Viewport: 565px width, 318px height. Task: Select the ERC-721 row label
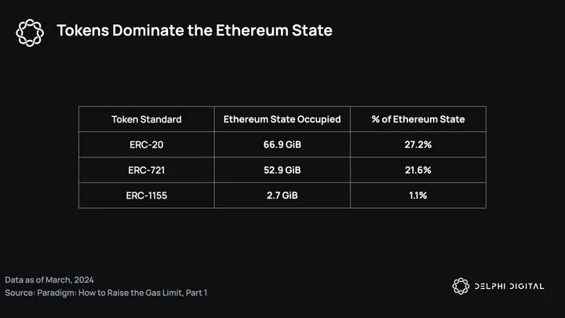(146, 170)
